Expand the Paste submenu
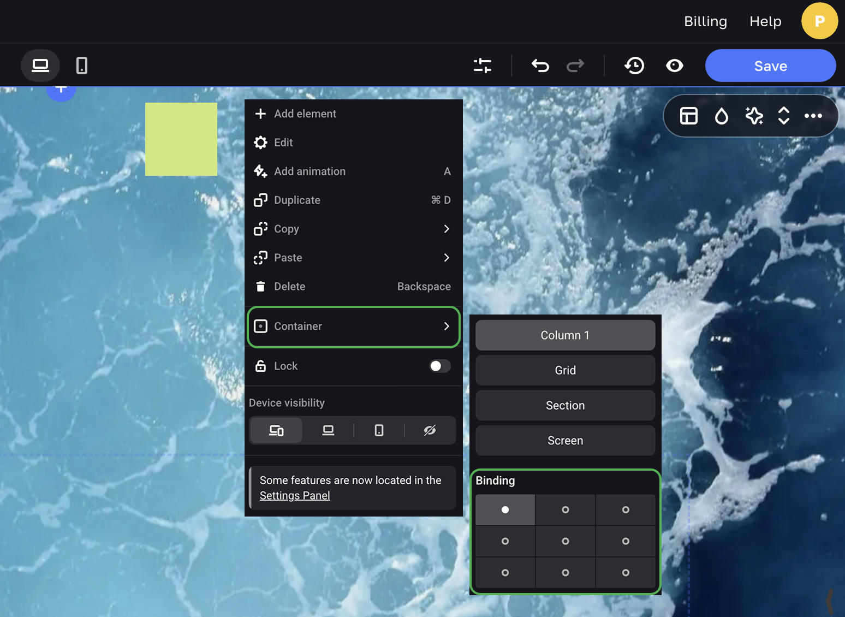Viewport: 845px width, 617px height. (353, 258)
